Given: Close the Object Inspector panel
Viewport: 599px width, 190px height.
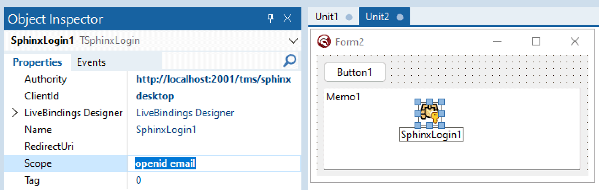Looking at the screenshot, I should point(287,19).
